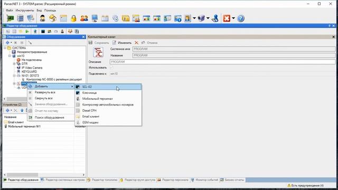The width and height of the screenshot is (338, 190).
Task: Click the red X delete icon beside Изменить
Action: 136,43
